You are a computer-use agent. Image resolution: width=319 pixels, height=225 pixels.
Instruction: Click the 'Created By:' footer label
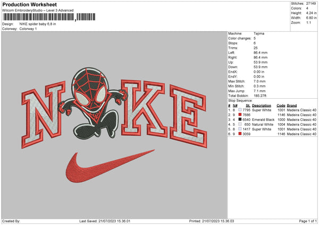coord(11,221)
